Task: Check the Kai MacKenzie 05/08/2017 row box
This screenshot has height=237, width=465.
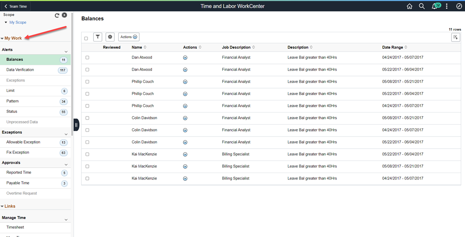Action: (87, 166)
